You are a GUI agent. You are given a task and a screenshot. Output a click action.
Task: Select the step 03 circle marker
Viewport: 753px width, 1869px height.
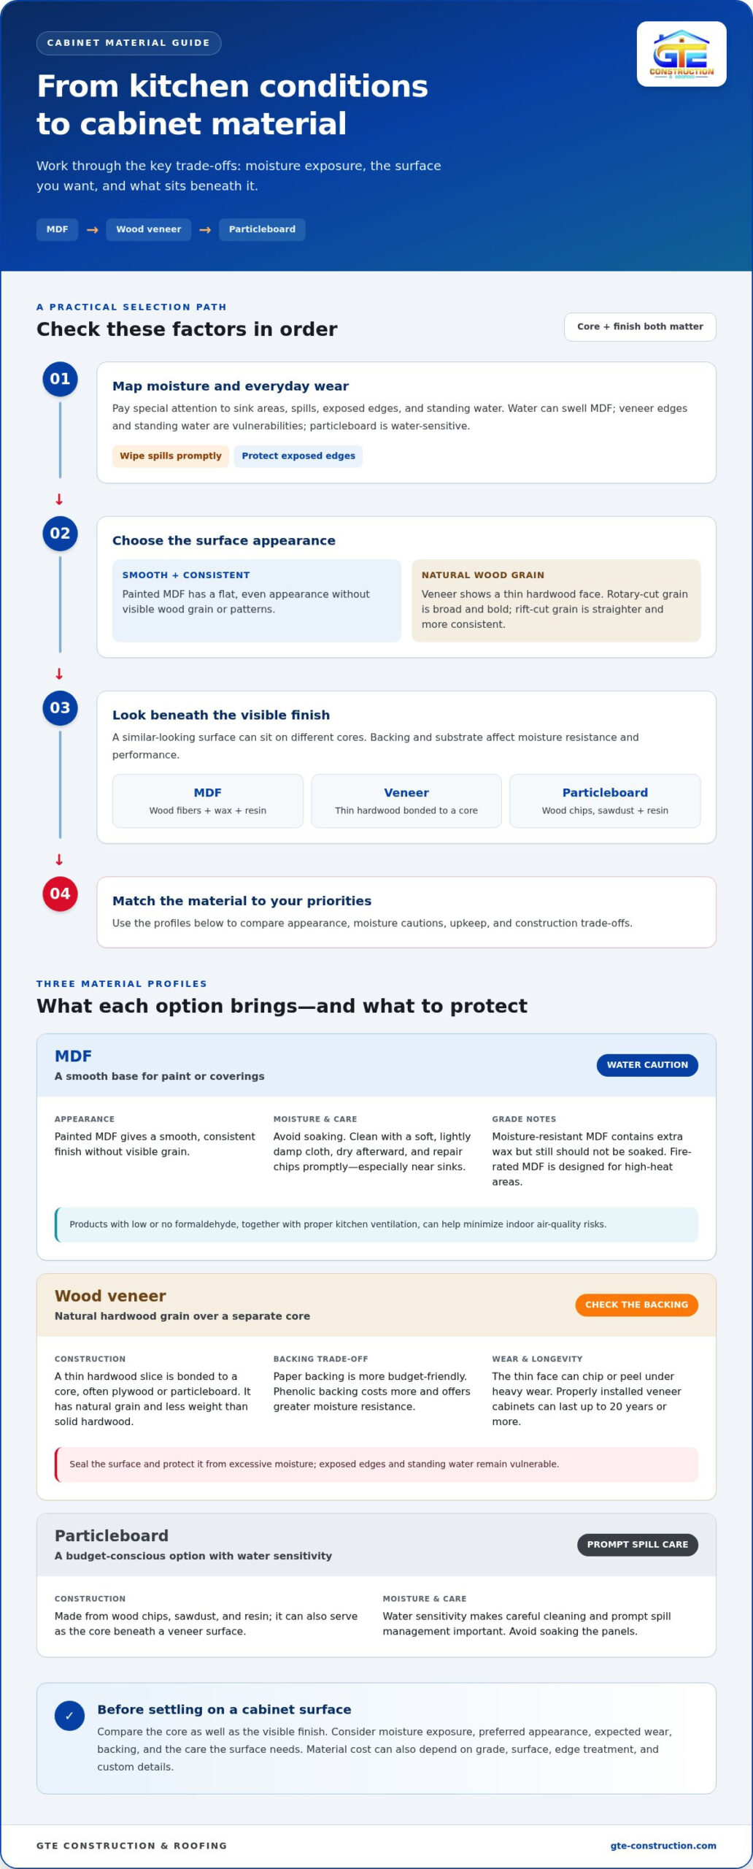(x=60, y=708)
